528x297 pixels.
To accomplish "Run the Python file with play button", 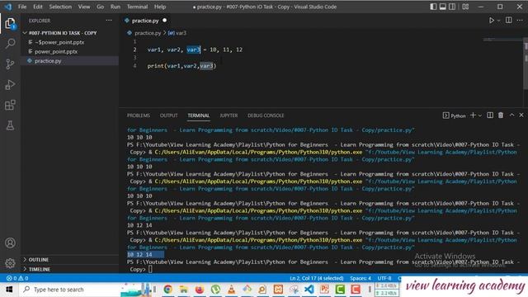I will coord(492,21).
